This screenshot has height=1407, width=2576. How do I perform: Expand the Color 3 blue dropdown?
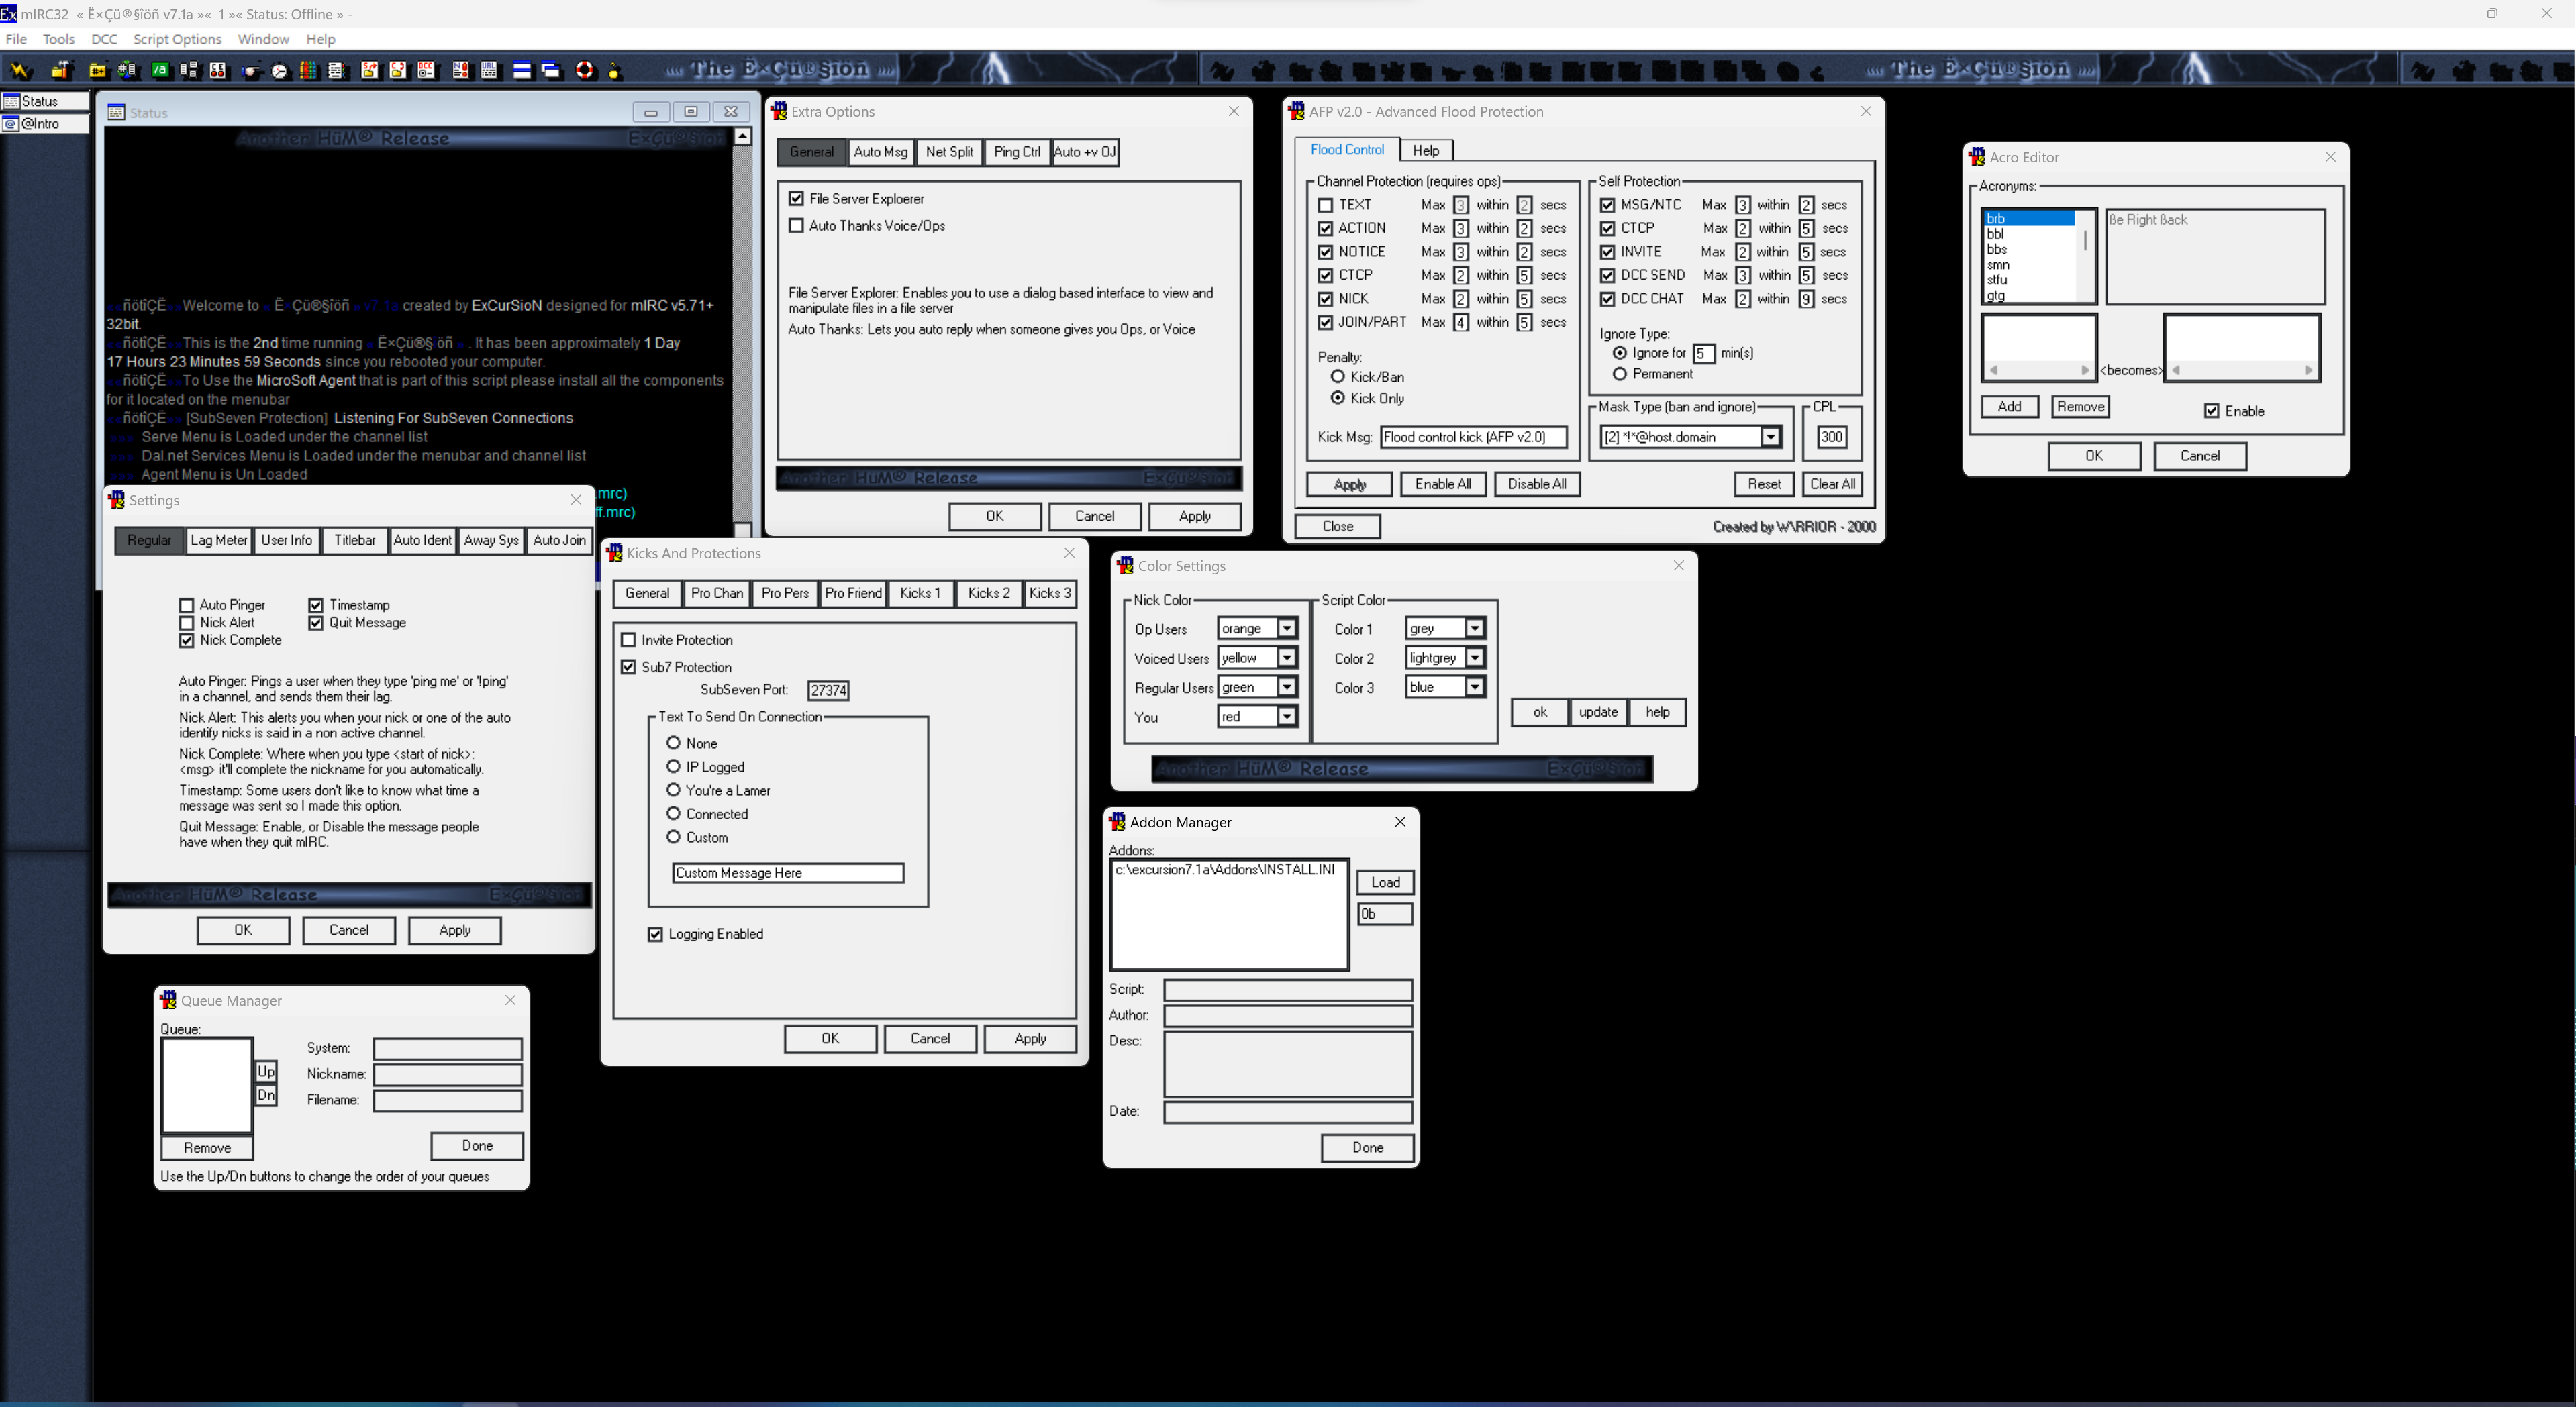[1474, 687]
